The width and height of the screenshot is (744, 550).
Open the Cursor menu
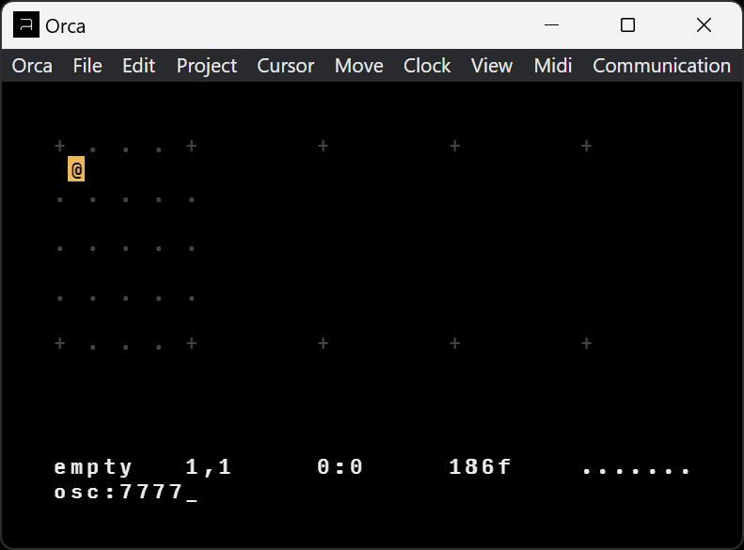coord(285,66)
